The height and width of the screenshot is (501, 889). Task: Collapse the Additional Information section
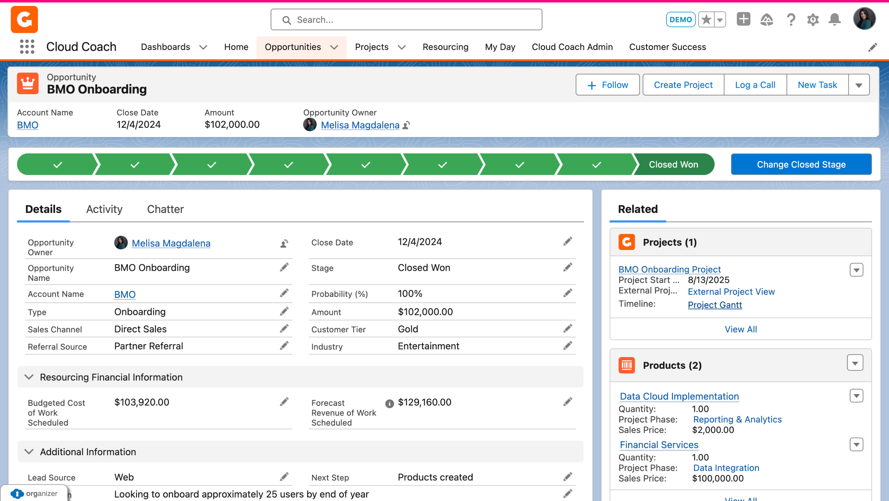pyautogui.click(x=29, y=452)
